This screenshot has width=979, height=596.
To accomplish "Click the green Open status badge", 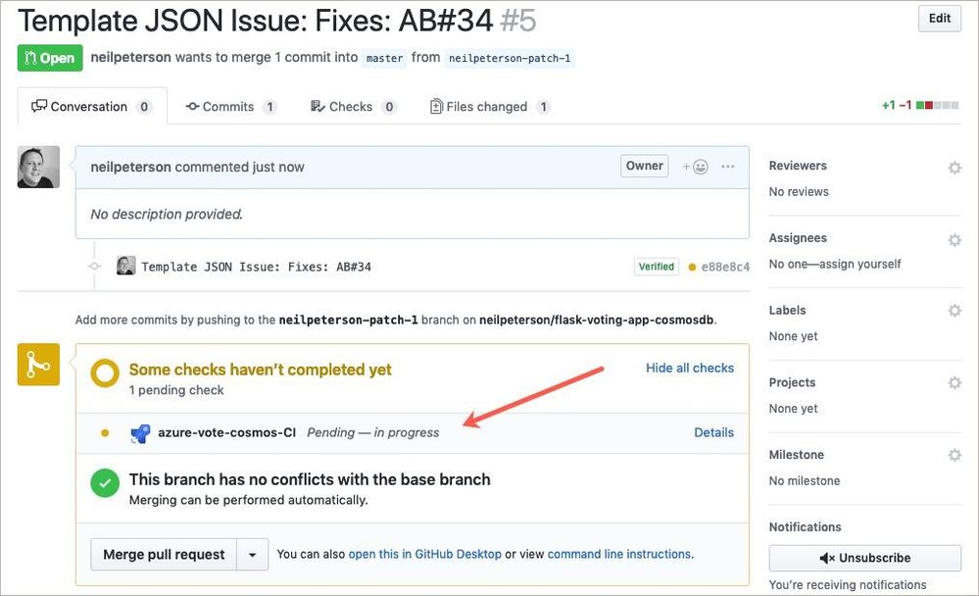I will (50, 58).
